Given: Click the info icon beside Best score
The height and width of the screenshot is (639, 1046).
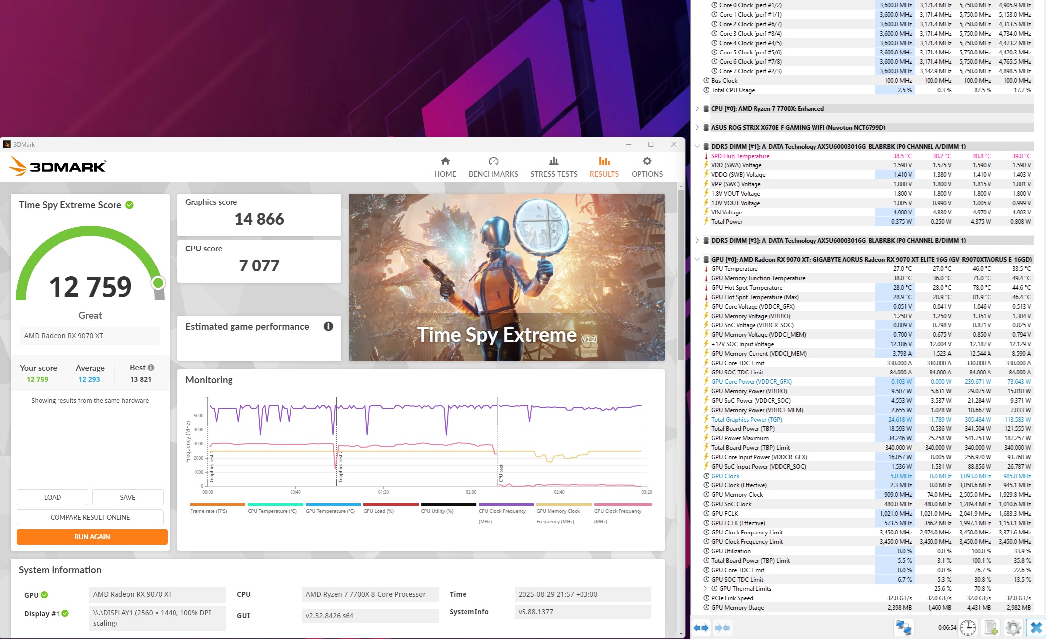Looking at the screenshot, I should [151, 368].
